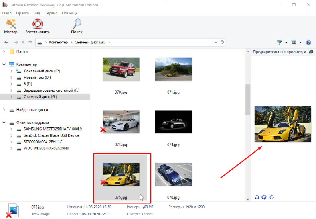Open the Вид menu
The image size is (316, 219).
36,13
